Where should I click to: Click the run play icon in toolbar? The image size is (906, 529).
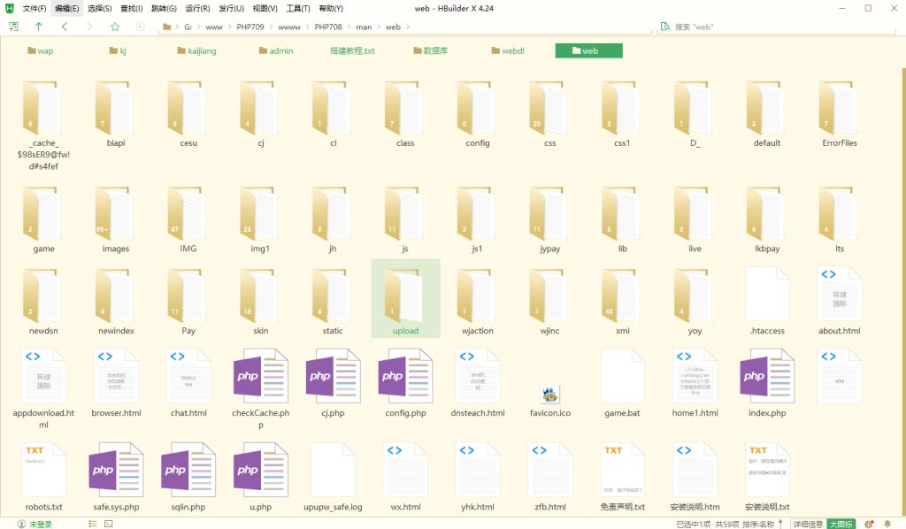[x=140, y=27]
